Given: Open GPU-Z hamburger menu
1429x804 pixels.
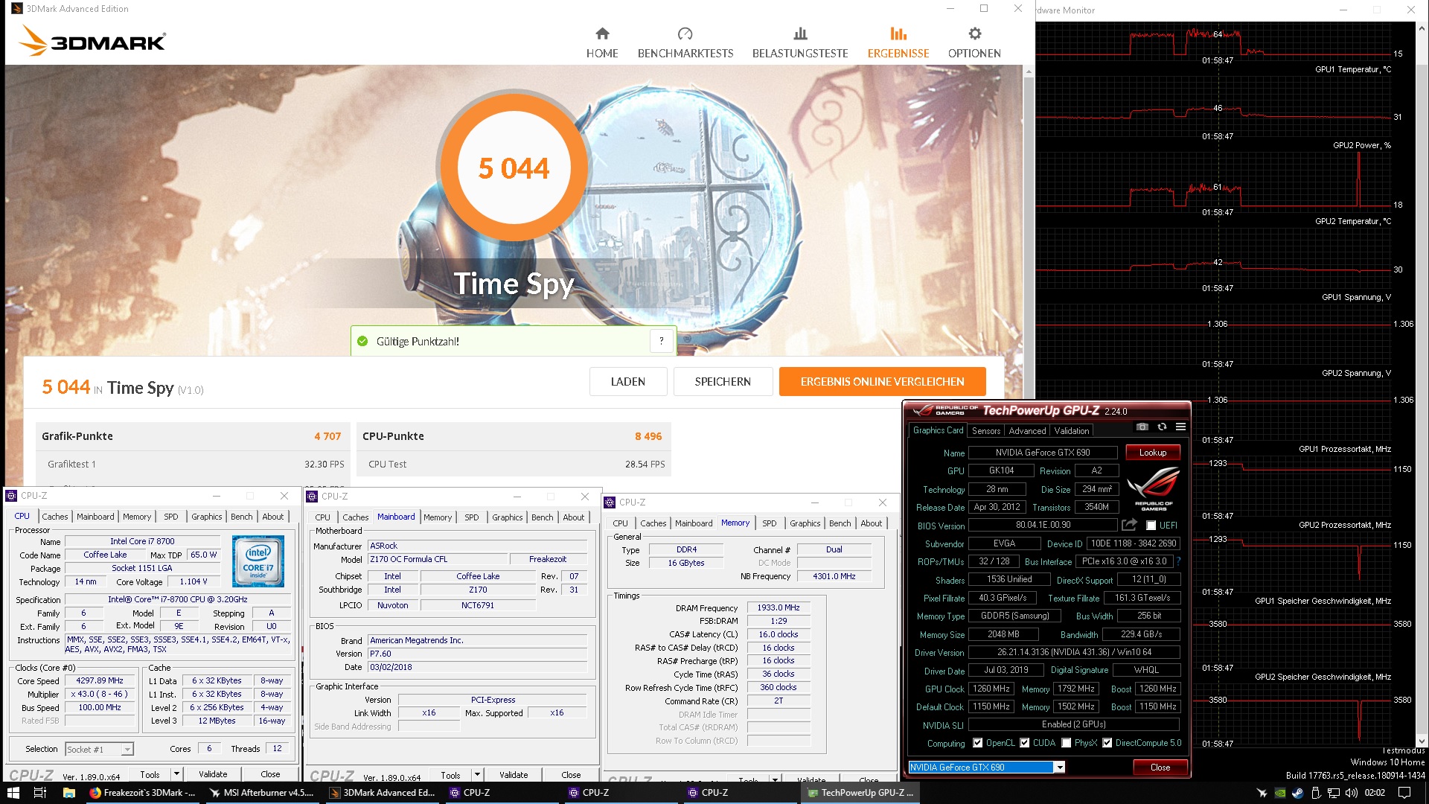Looking at the screenshot, I should click(x=1180, y=427).
